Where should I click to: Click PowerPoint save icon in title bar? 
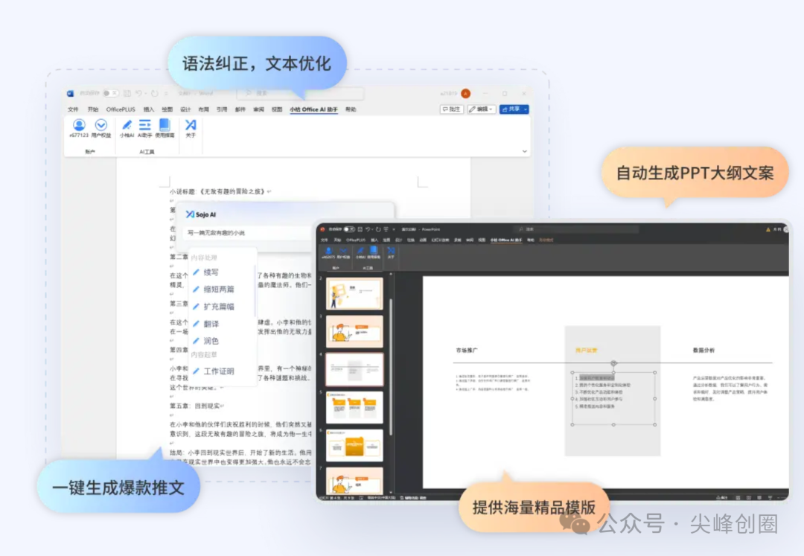pyautogui.click(x=360, y=229)
